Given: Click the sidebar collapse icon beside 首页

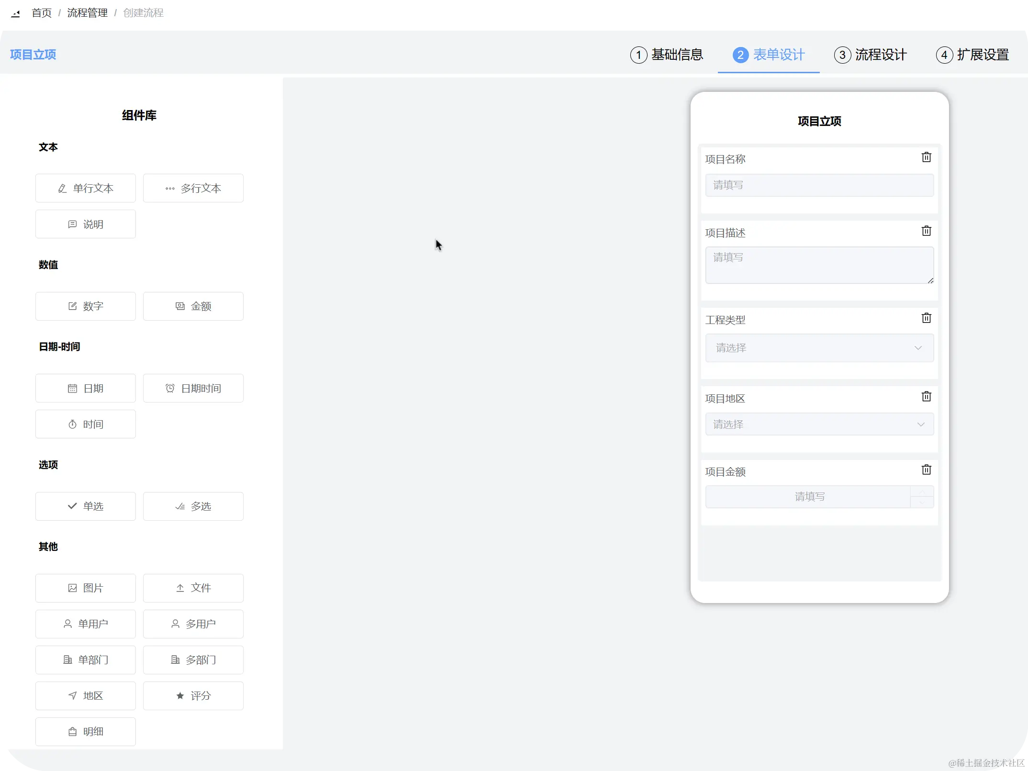Looking at the screenshot, I should 14,12.
